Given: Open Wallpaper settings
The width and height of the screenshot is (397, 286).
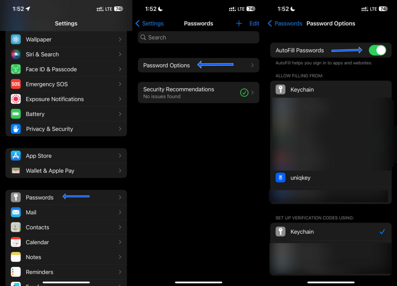Looking at the screenshot, I should pos(38,39).
